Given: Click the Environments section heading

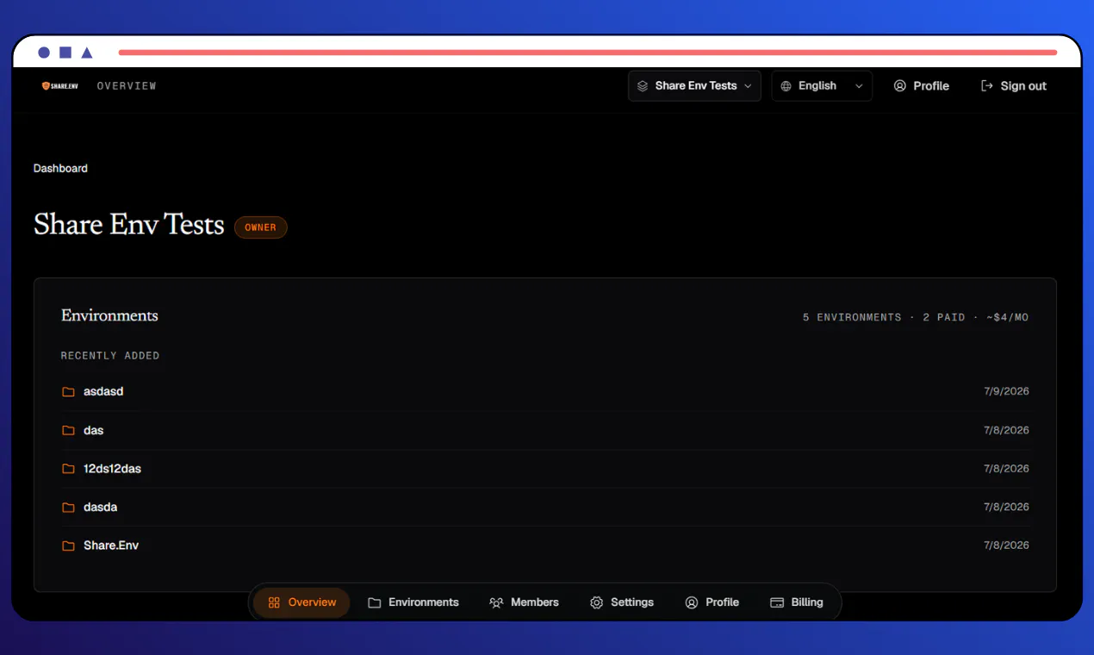Looking at the screenshot, I should point(109,315).
